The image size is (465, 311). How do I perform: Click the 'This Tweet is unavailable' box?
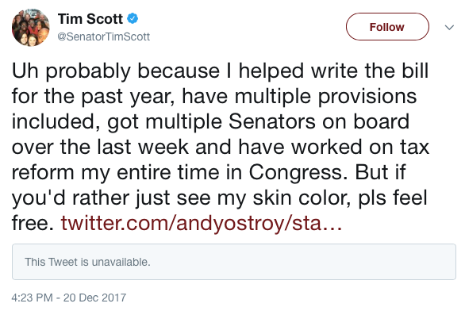click(x=234, y=262)
